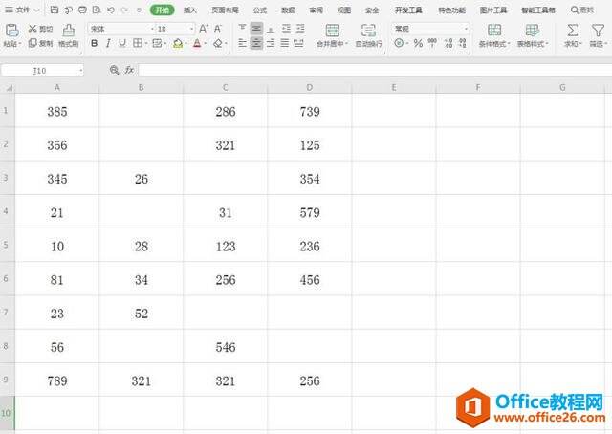The height and width of the screenshot is (434, 612).
Task: Click the Filter funnel icon
Action: 598,30
